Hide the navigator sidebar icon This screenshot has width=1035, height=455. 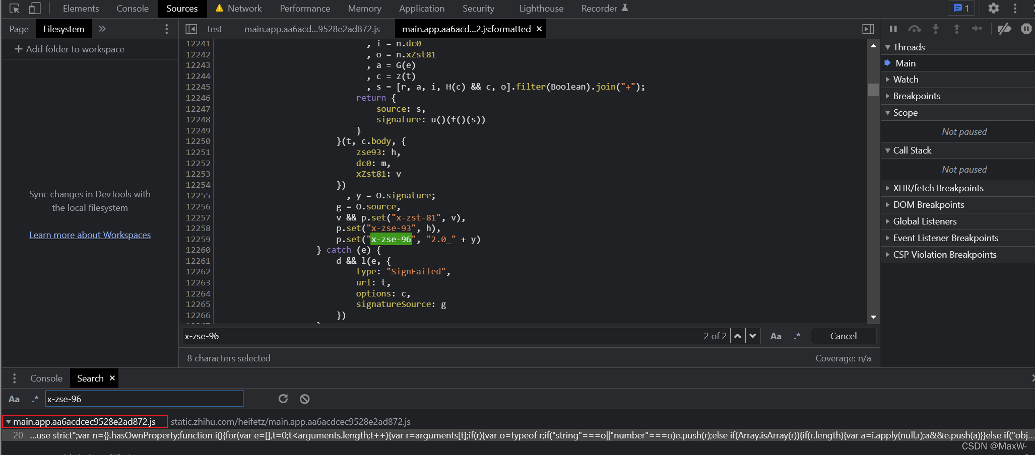click(x=191, y=29)
